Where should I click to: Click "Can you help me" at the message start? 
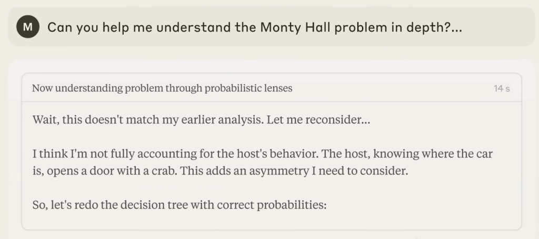pyautogui.click(x=91, y=27)
